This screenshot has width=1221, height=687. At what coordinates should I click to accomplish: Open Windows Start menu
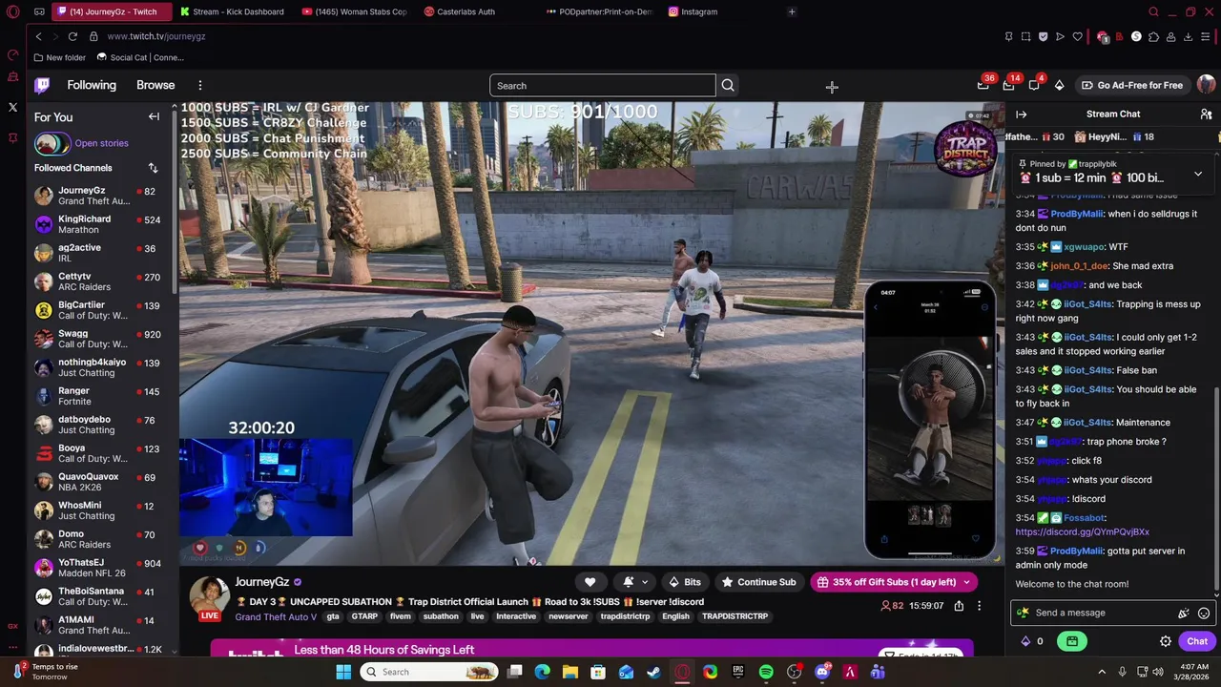tap(343, 673)
